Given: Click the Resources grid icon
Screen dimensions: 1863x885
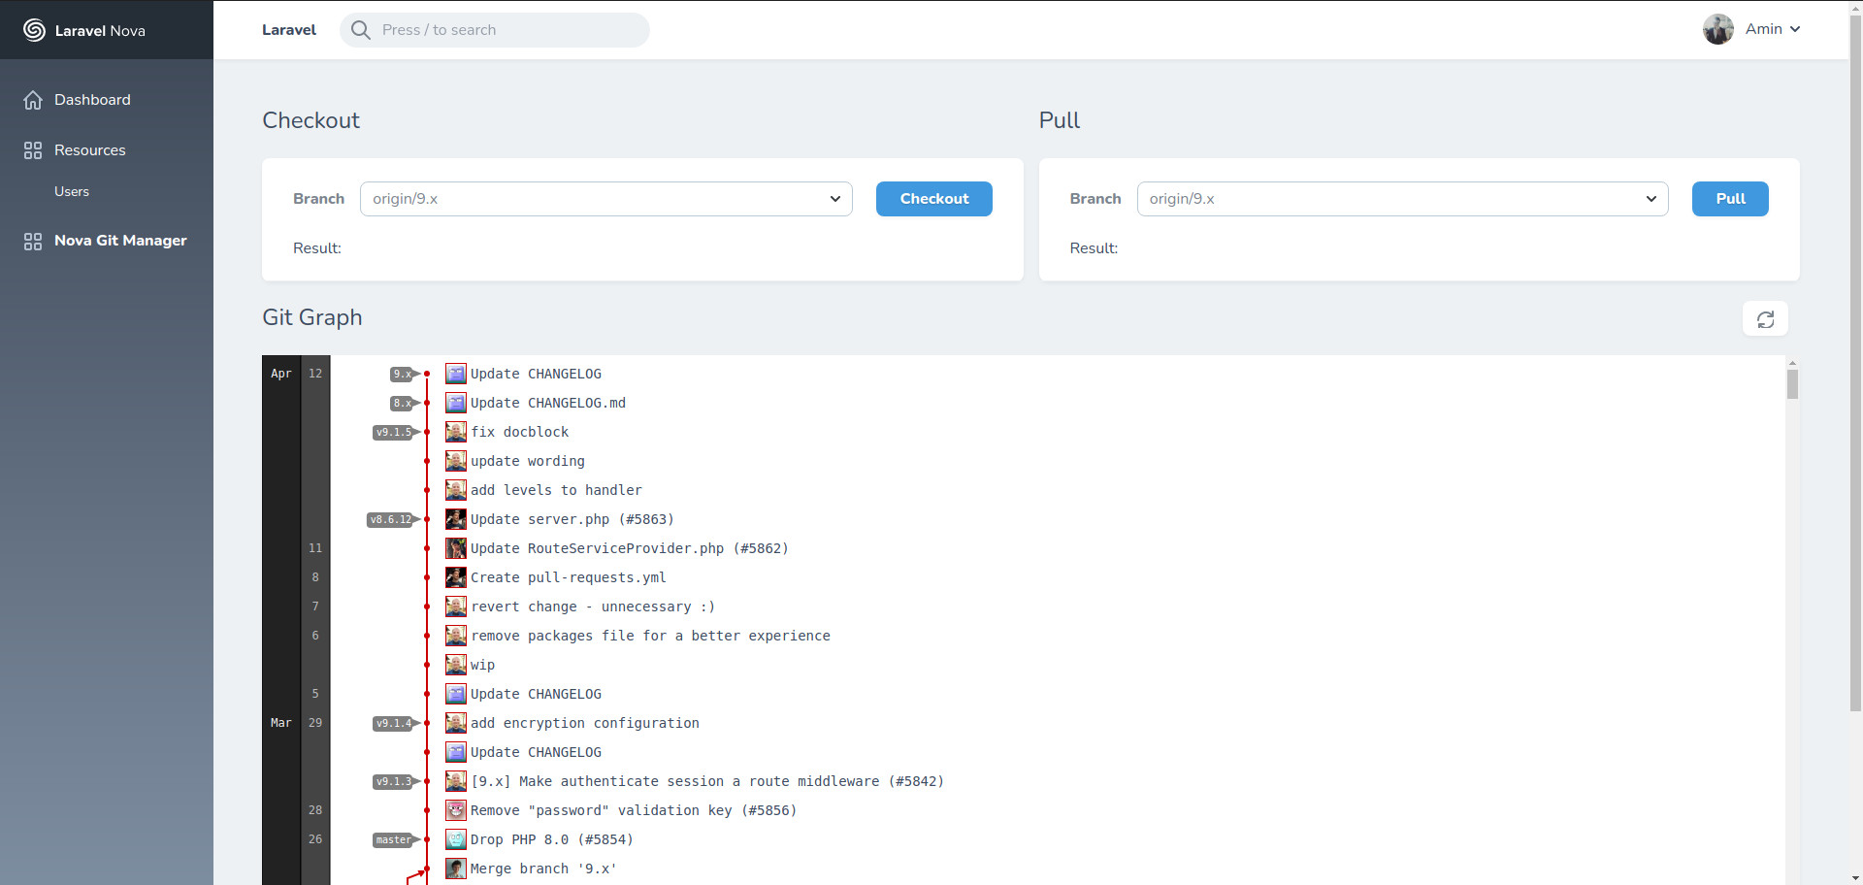Looking at the screenshot, I should pyautogui.click(x=33, y=150).
